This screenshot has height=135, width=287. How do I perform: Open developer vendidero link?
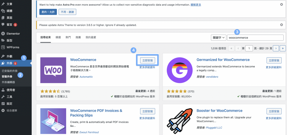point(212,77)
